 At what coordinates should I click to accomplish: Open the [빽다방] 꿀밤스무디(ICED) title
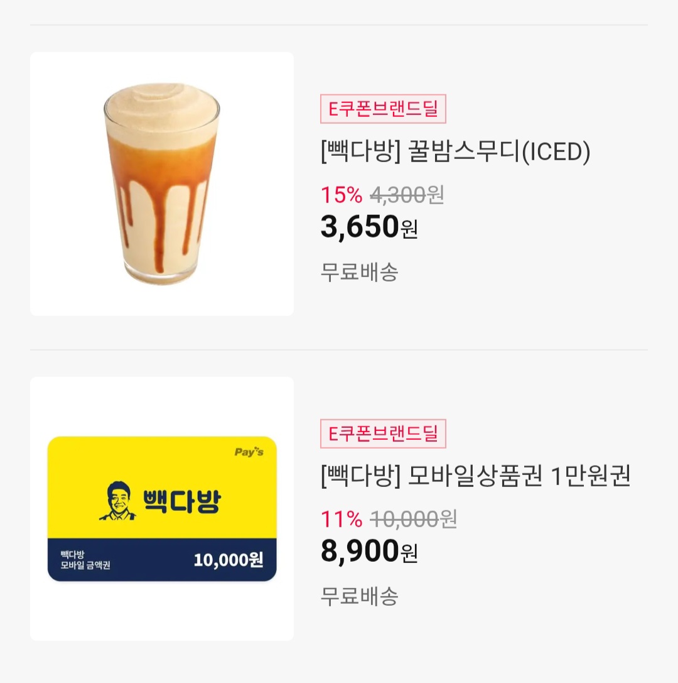click(x=455, y=151)
